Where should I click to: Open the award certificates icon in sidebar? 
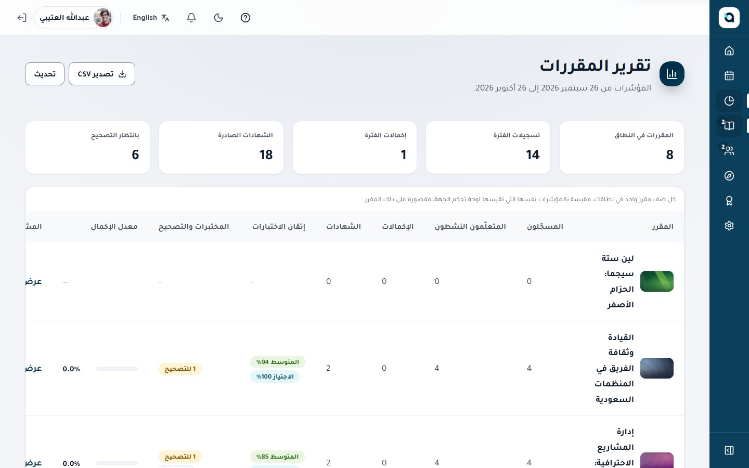pos(729,201)
